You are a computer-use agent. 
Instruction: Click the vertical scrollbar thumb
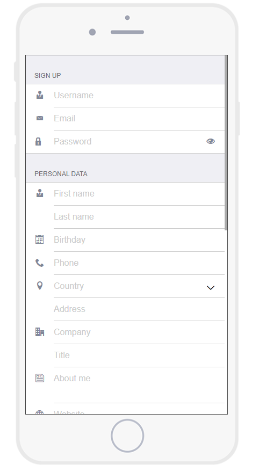click(x=226, y=143)
